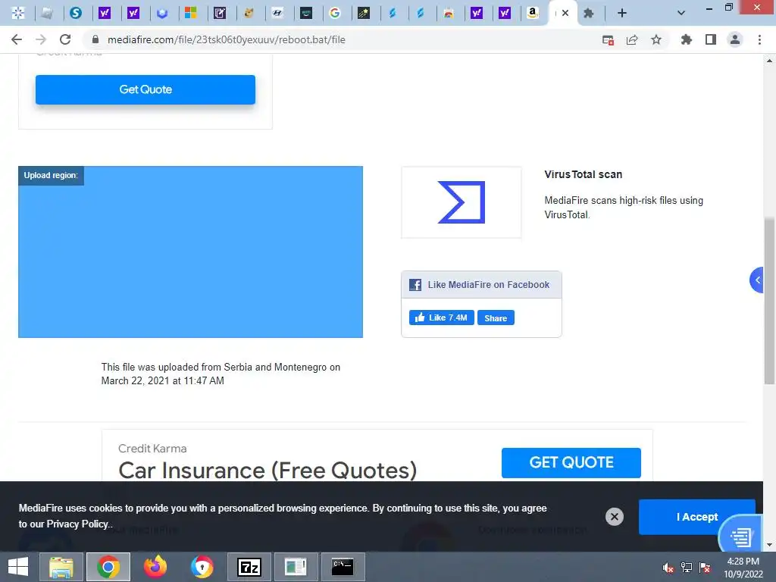Open the Command Prompt taskbar window
Image resolution: width=776 pixels, height=582 pixels.
(x=343, y=567)
